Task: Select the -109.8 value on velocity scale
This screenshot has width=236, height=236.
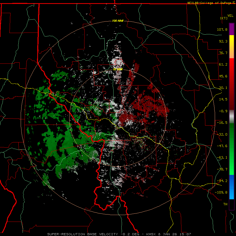Action: click(x=221, y=192)
